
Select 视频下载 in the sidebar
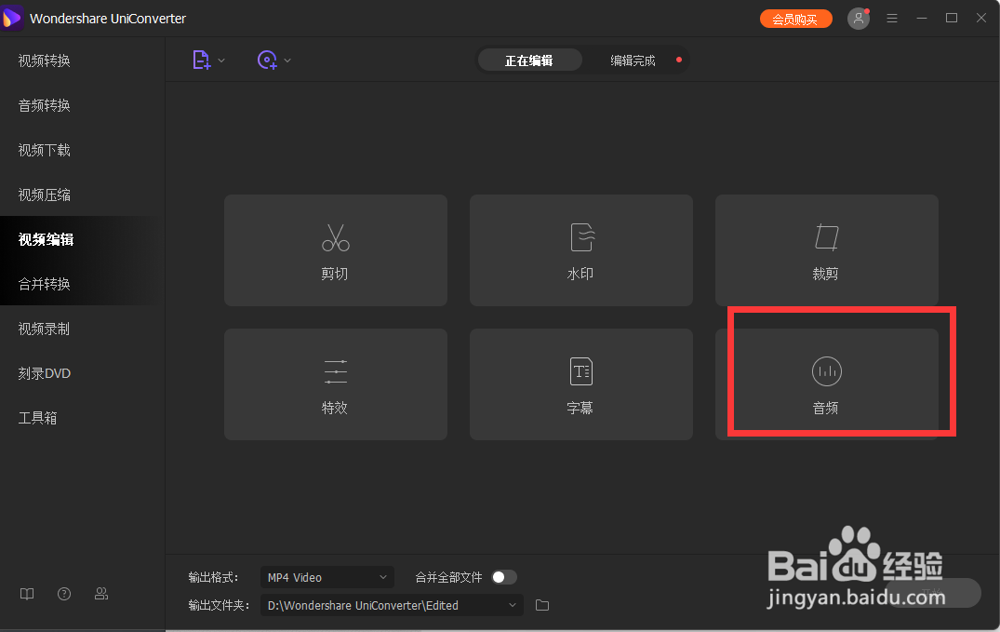click(x=43, y=150)
